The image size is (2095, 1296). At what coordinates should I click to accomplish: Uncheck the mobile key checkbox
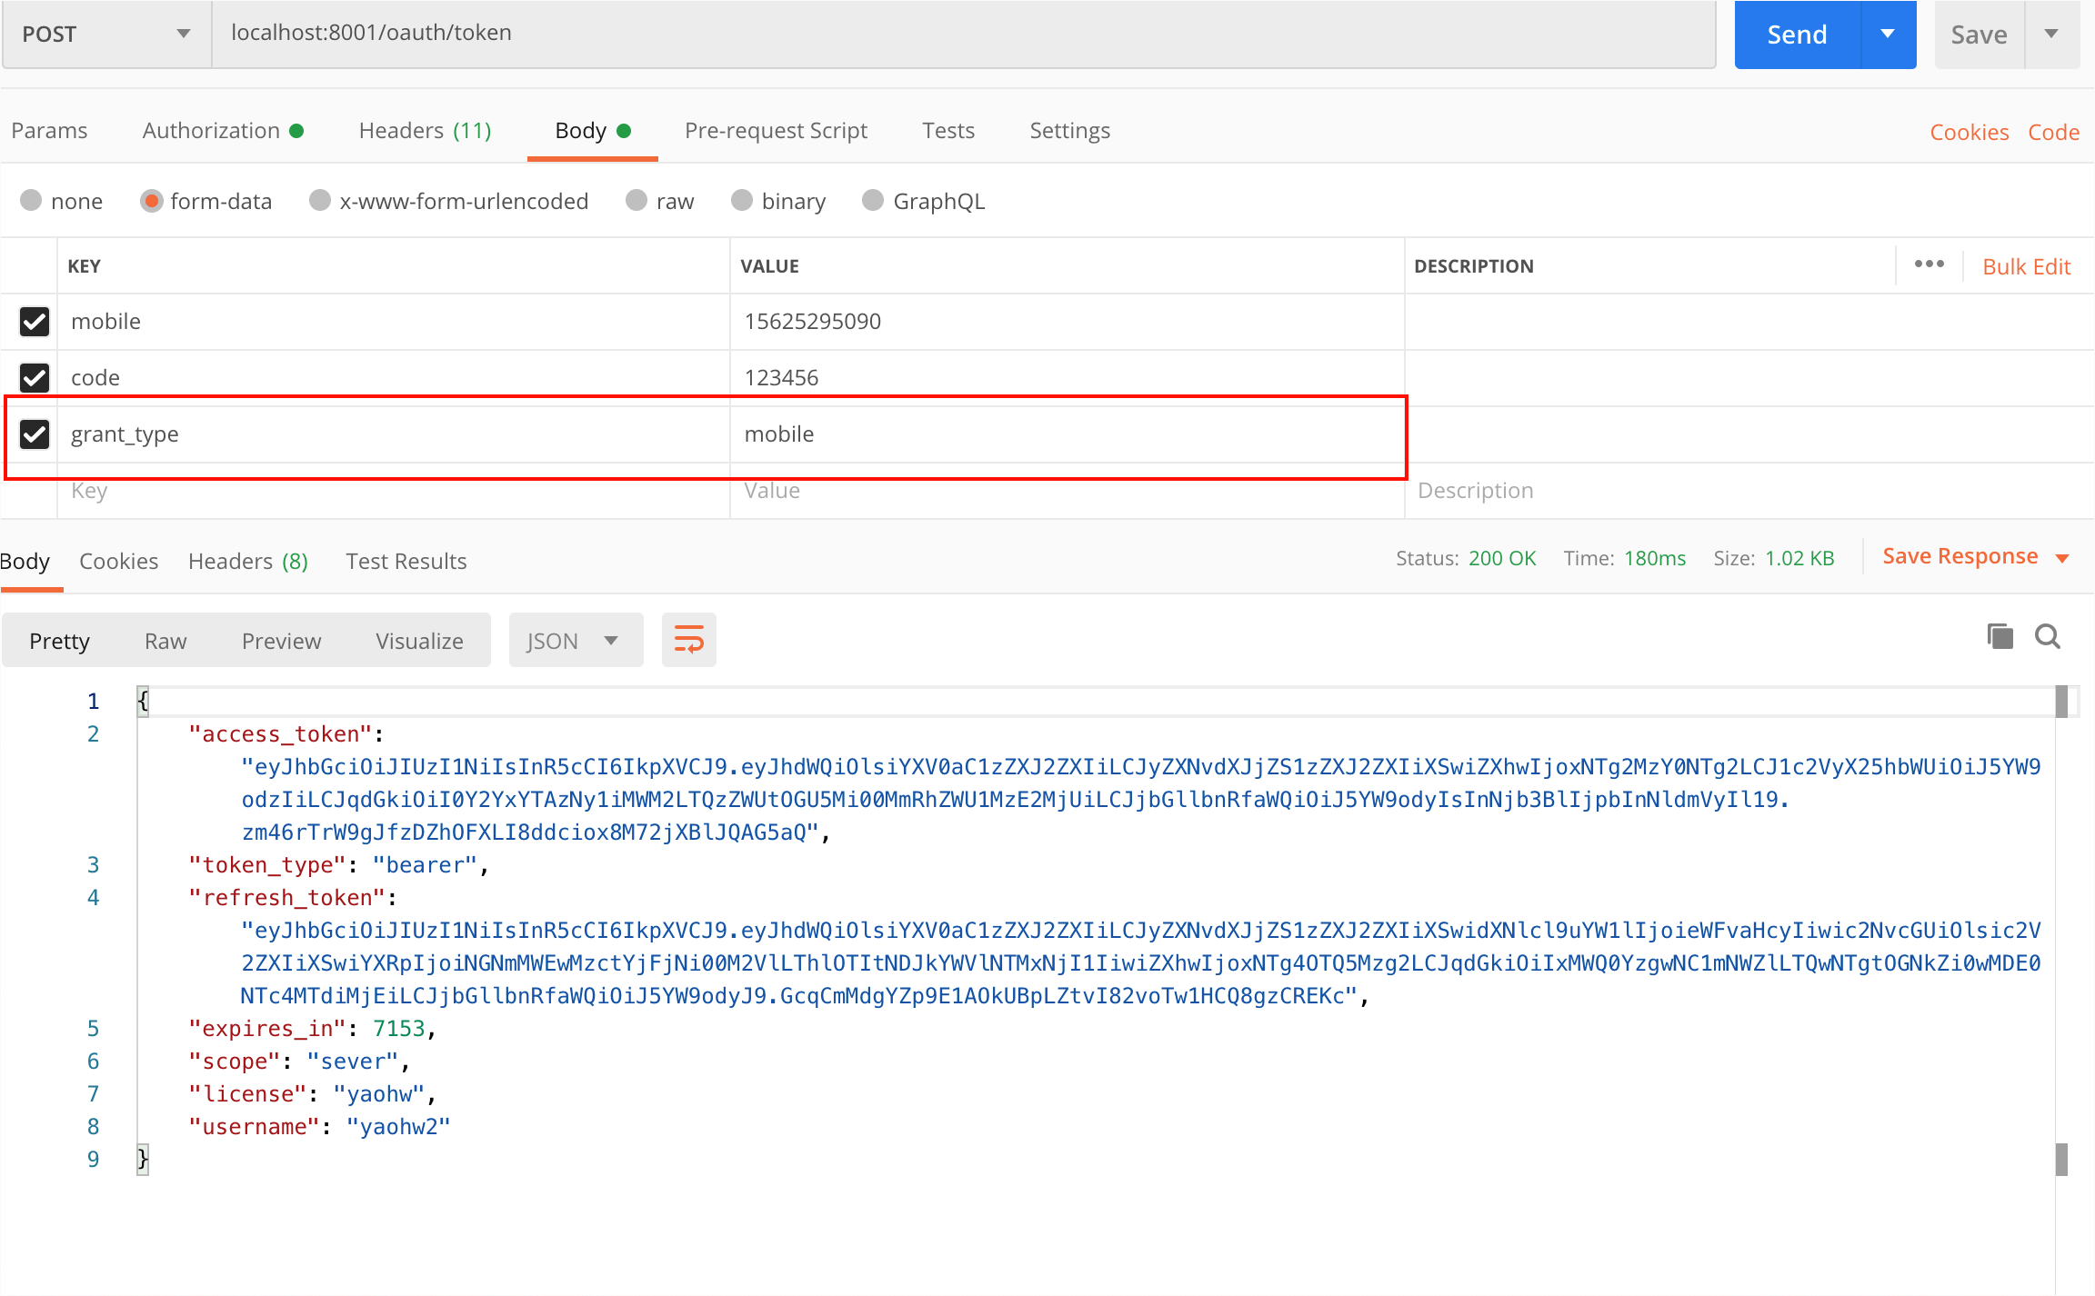tap(35, 321)
